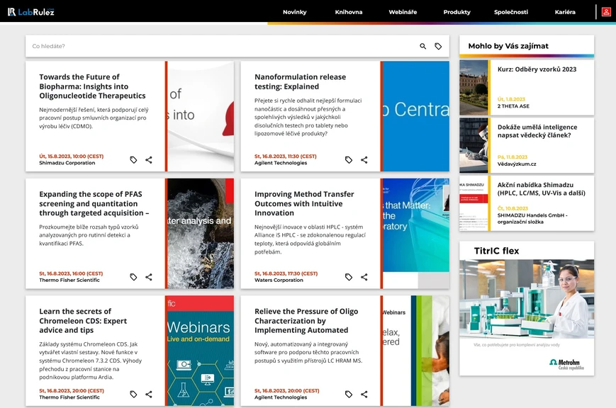Click the Shimadzu offer document thumbnail
The height and width of the screenshot is (408, 616).
pos(474,203)
